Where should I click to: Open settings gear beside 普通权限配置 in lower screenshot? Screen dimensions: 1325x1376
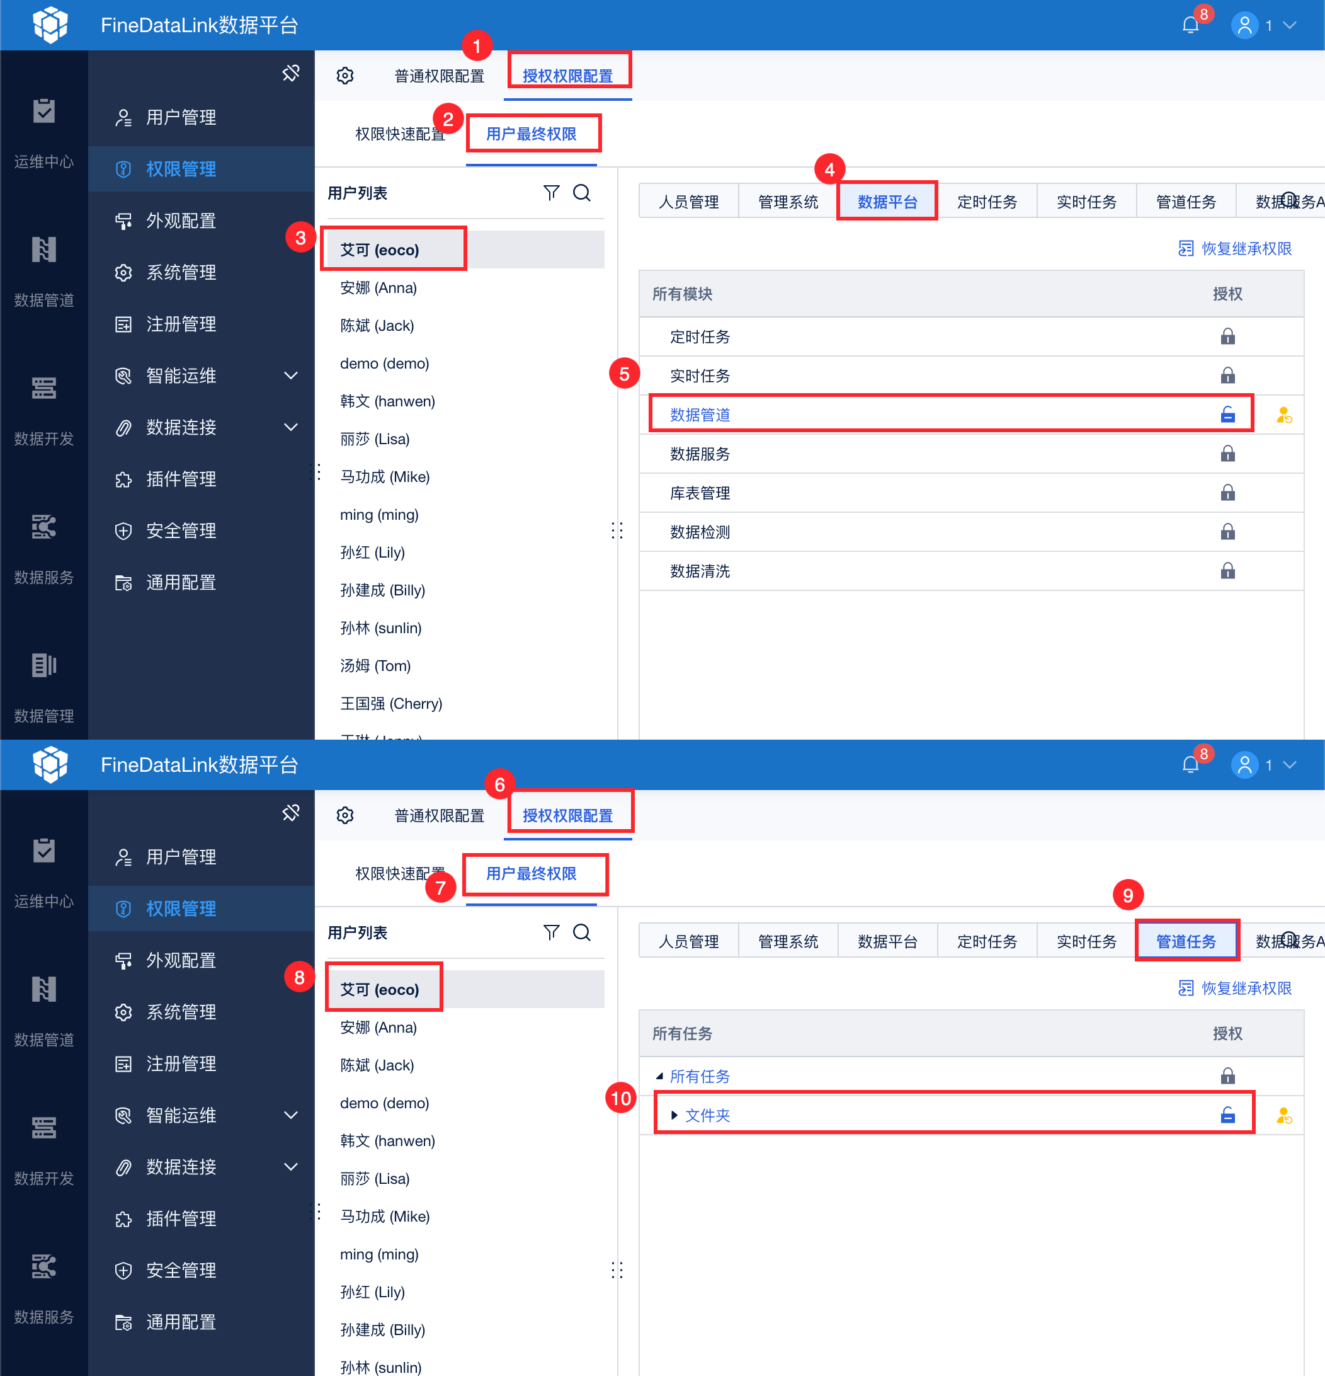(x=344, y=815)
